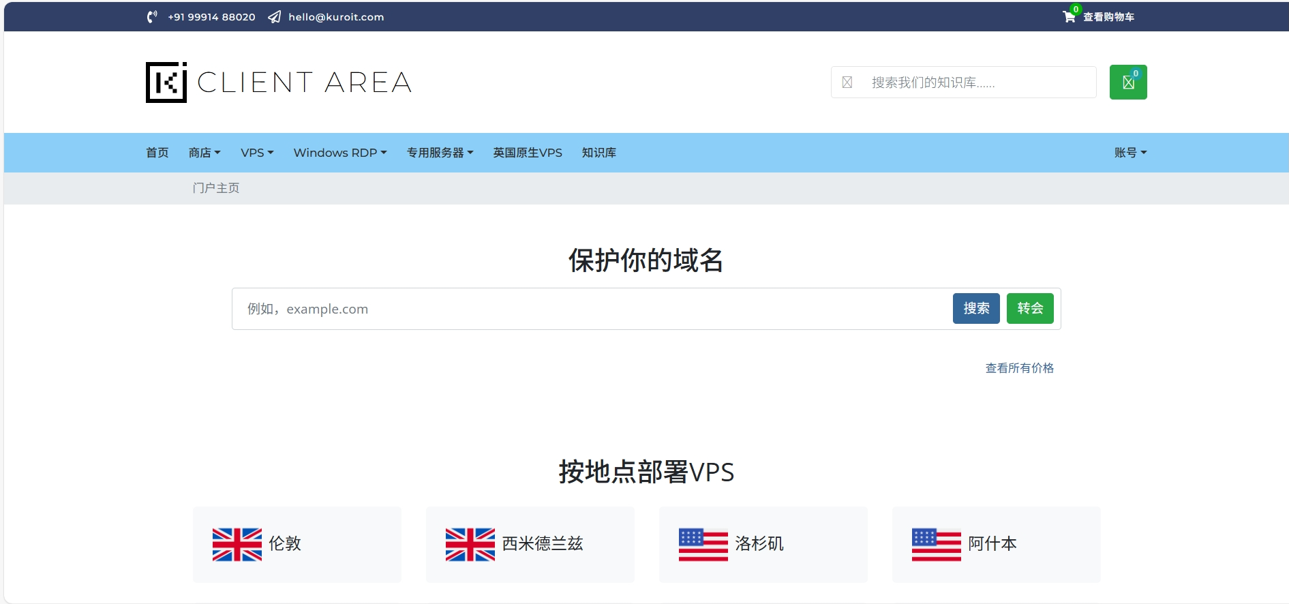Viewport: 1289px width, 604px height.
Task: Go to the 首页 menu item
Action: pos(157,153)
